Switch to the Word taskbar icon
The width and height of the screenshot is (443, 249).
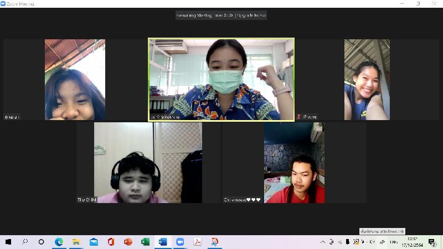click(162, 242)
